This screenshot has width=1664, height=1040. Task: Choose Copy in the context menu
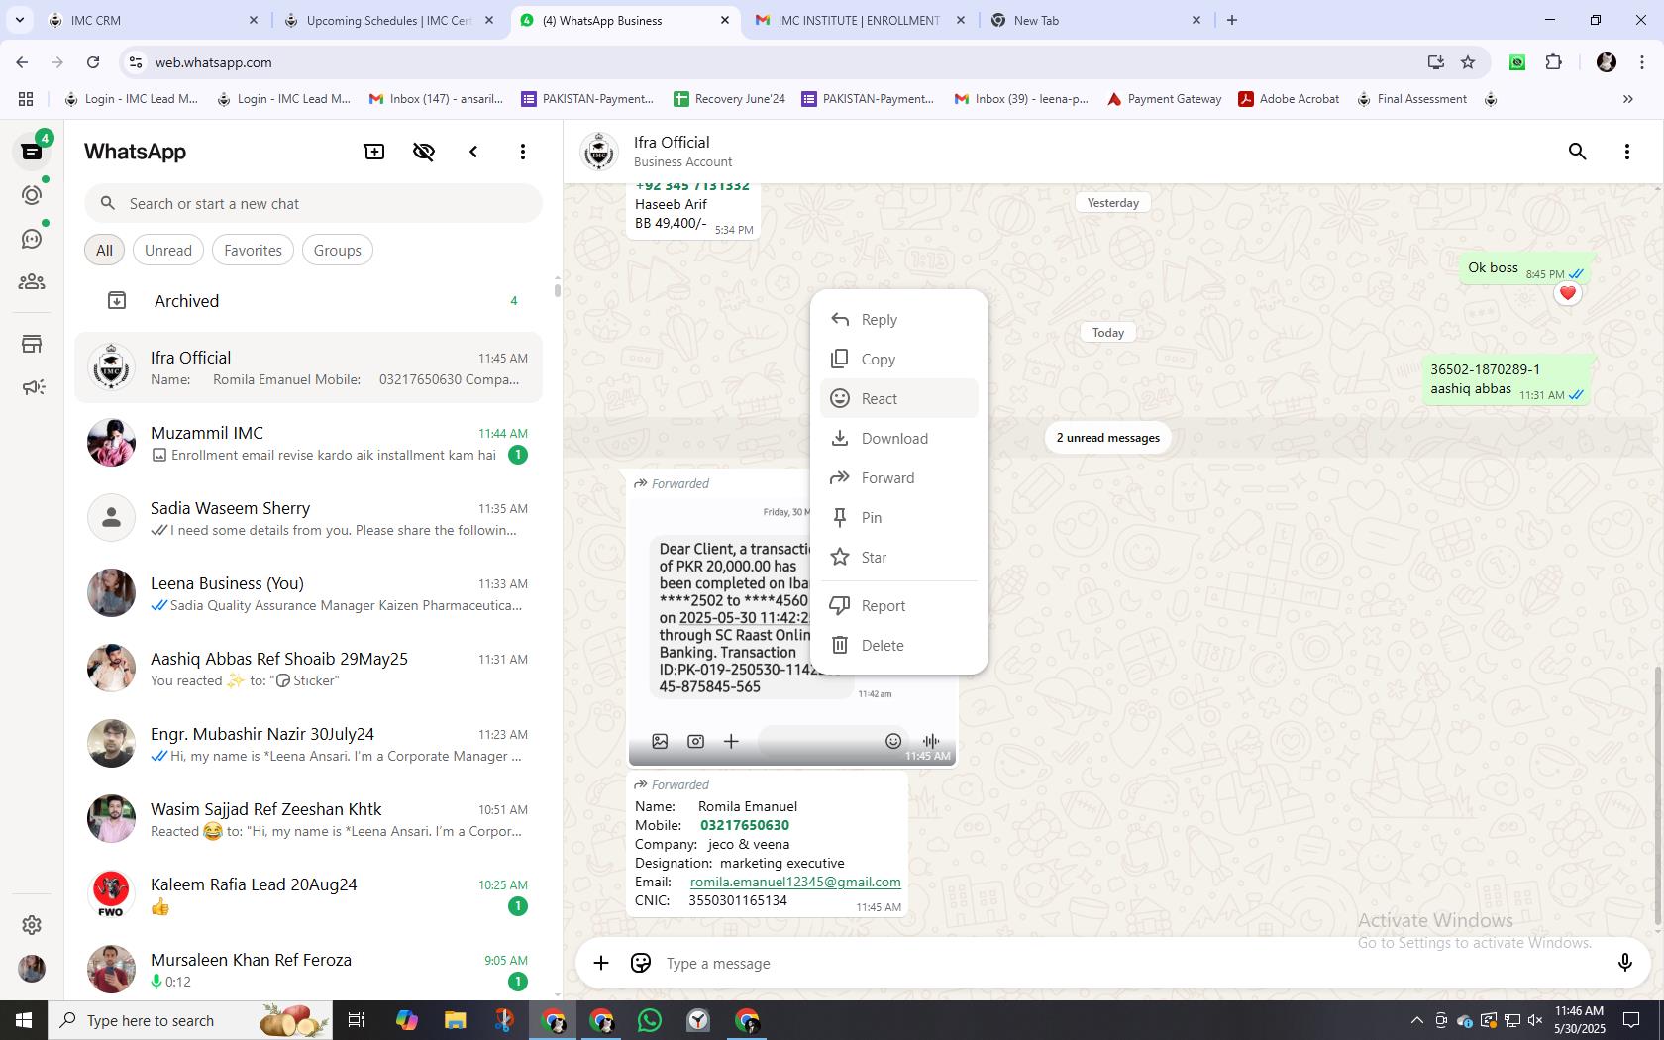(x=899, y=359)
